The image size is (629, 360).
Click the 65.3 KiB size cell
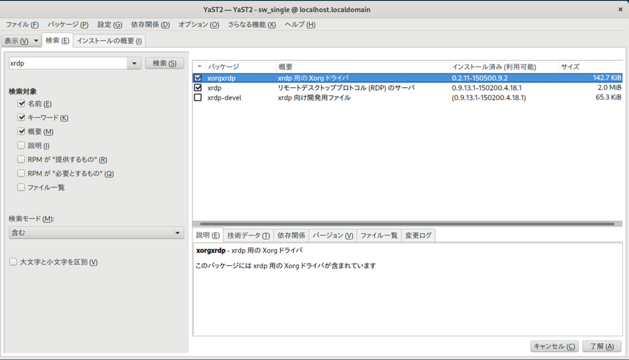click(609, 97)
